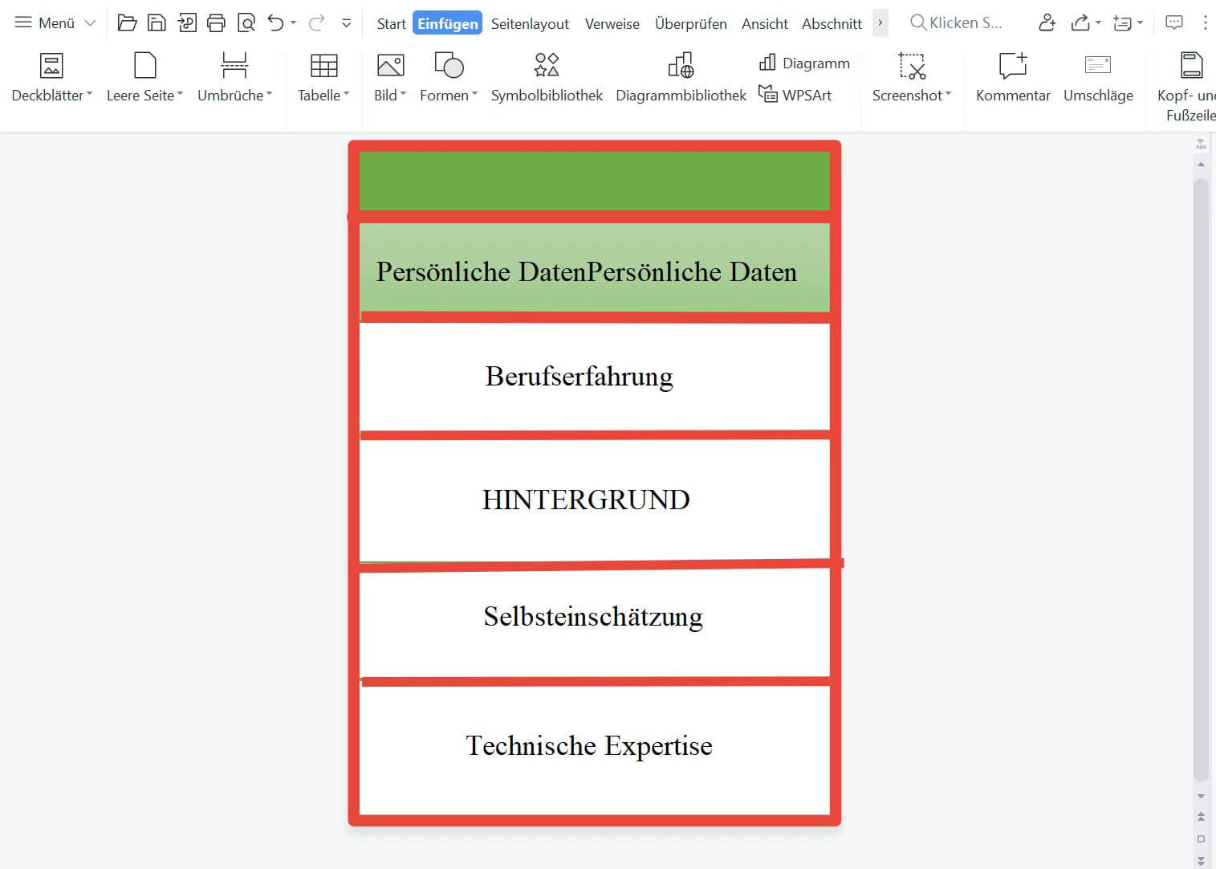
Task: Open the Symbolbibliothek icon library
Action: (547, 78)
